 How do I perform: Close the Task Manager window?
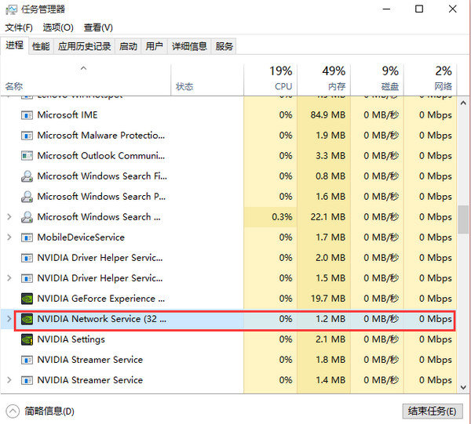[x=452, y=9]
